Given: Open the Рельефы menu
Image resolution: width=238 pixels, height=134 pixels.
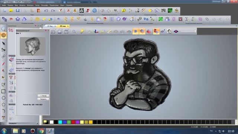Looking at the screenshot, I should tap(45, 5).
